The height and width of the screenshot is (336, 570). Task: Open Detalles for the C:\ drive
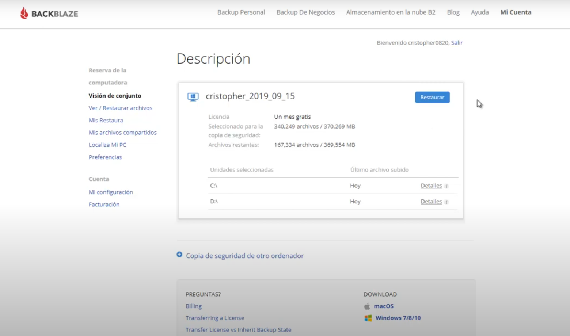(431, 186)
